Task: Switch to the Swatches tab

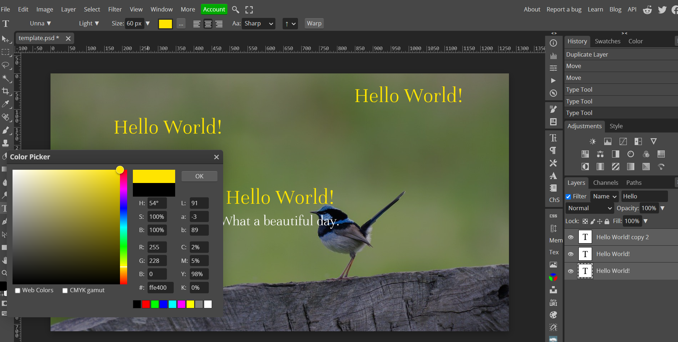Action: tap(607, 41)
